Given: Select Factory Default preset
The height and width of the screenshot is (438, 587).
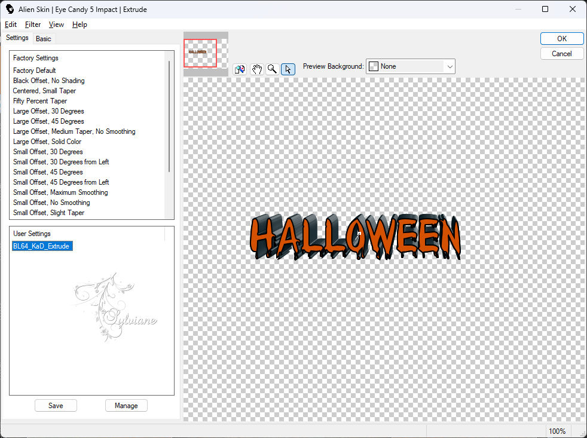Looking at the screenshot, I should 35,71.
